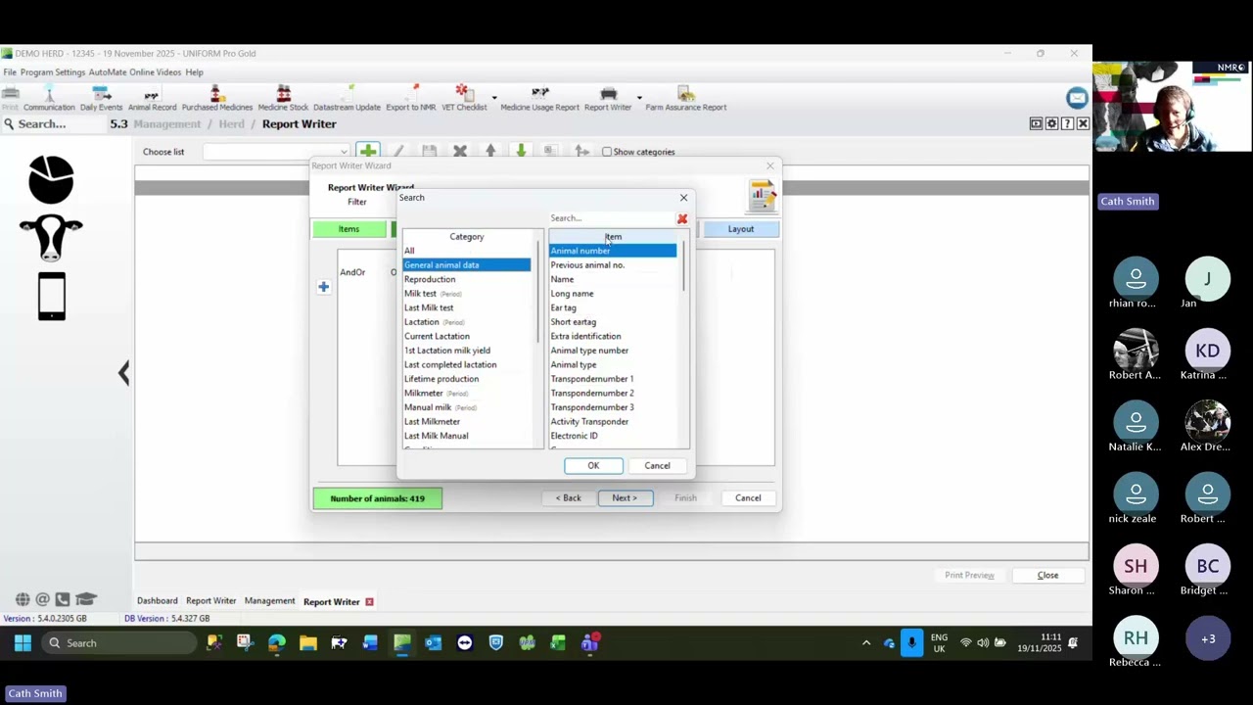The width and height of the screenshot is (1253, 705).
Task: Click the green plus add-report icon
Action: 368,152
